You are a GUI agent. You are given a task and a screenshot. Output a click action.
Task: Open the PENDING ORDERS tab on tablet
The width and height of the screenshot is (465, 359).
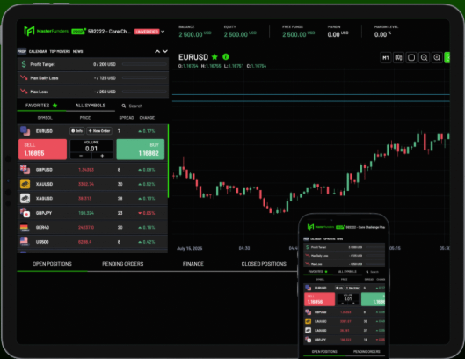(x=123, y=264)
